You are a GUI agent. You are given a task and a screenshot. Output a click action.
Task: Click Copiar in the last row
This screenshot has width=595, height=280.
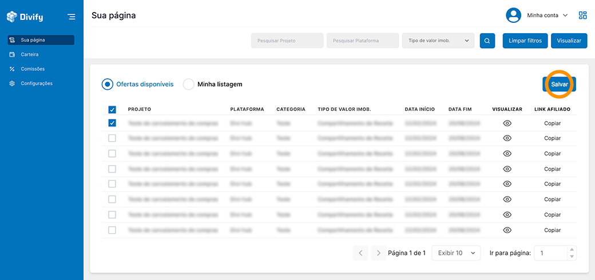552,230
